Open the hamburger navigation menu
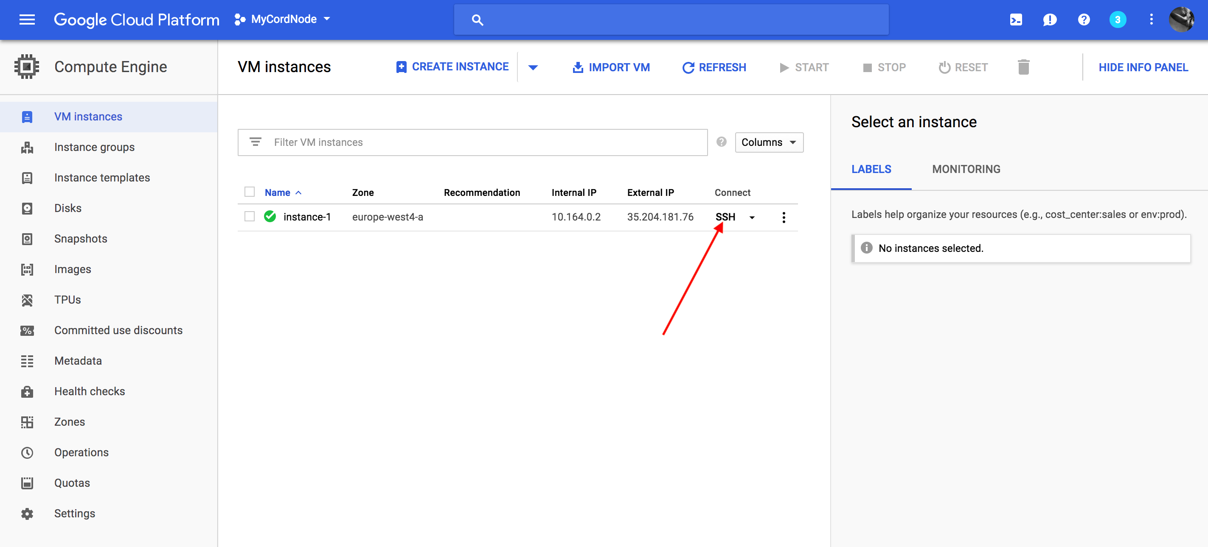Image resolution: width=1208 pixels, height=547 pixels. coord(27,20)
